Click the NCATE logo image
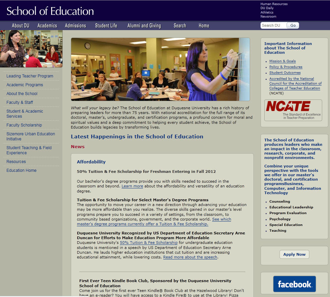The width and height of the screenshot is (330, 297). point(293,110)
